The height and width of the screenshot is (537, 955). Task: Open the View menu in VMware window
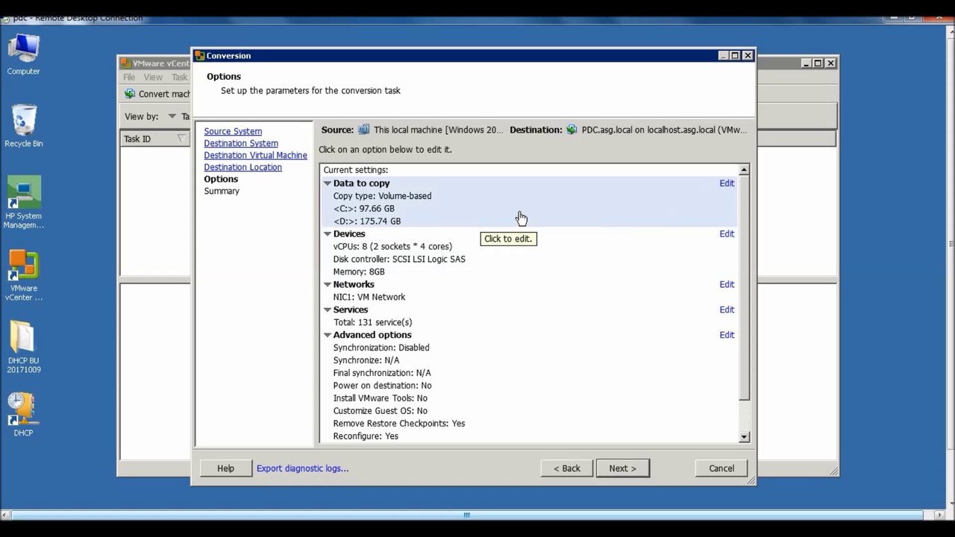(x=153, y=77)
